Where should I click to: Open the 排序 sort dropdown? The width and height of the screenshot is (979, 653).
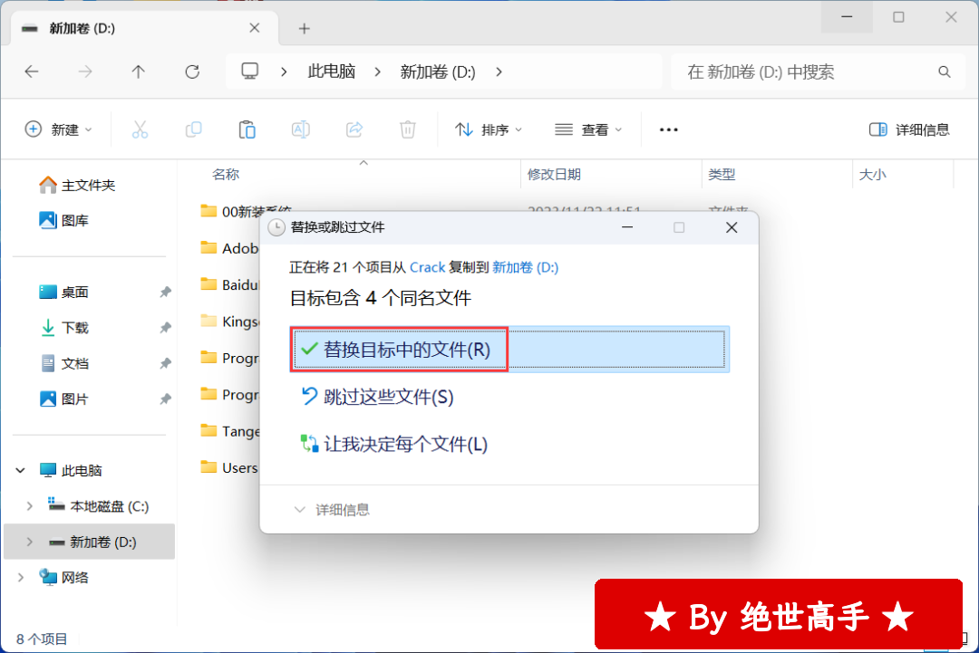[489, 130]
